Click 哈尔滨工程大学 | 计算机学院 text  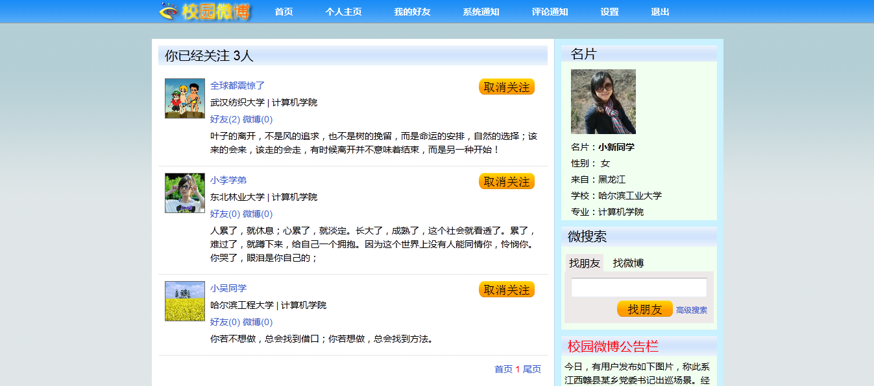click(x=268, y=305)
